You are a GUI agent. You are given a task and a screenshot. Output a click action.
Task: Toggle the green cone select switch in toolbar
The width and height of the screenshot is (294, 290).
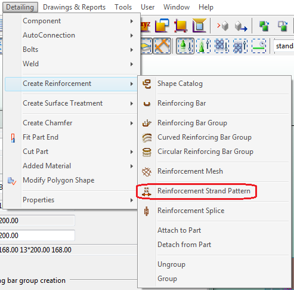click(x=185, y=46)
